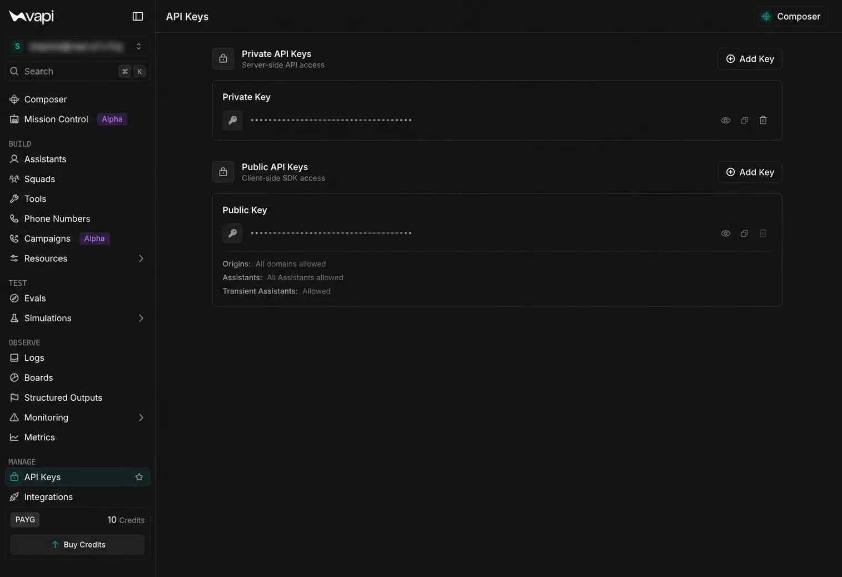Click the "All domains allowed" Origins value
842x577 pixels.
(291, 264)
